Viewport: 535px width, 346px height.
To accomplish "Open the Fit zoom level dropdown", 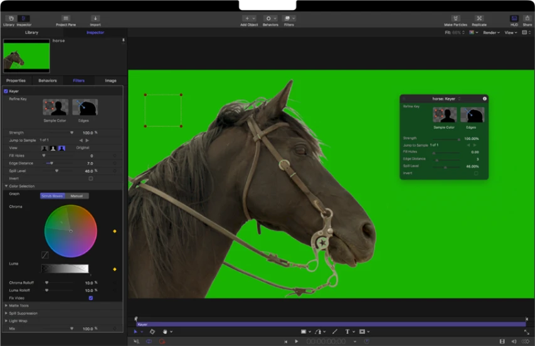I will (455, 33).
